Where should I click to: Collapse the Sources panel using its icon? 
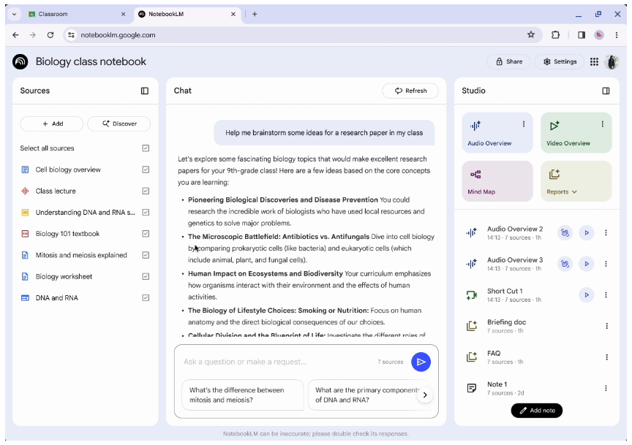(x=145, y=91)
